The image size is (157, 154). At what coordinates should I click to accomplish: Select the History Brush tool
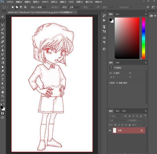[3, 54]
